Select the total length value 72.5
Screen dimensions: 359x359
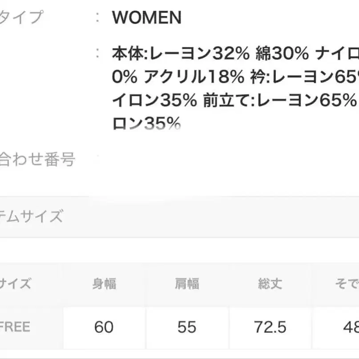pyautogui.click(x=270, y=327)
